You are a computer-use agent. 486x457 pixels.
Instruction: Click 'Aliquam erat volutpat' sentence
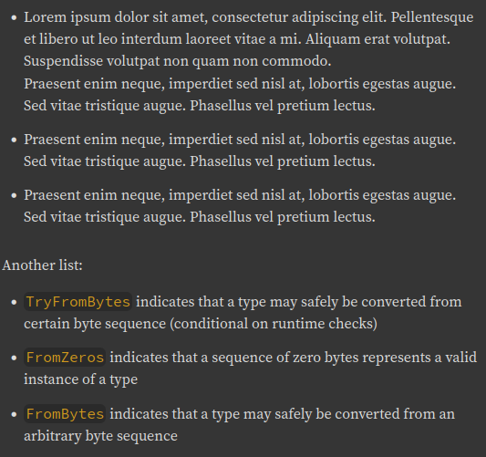point(377,39)
